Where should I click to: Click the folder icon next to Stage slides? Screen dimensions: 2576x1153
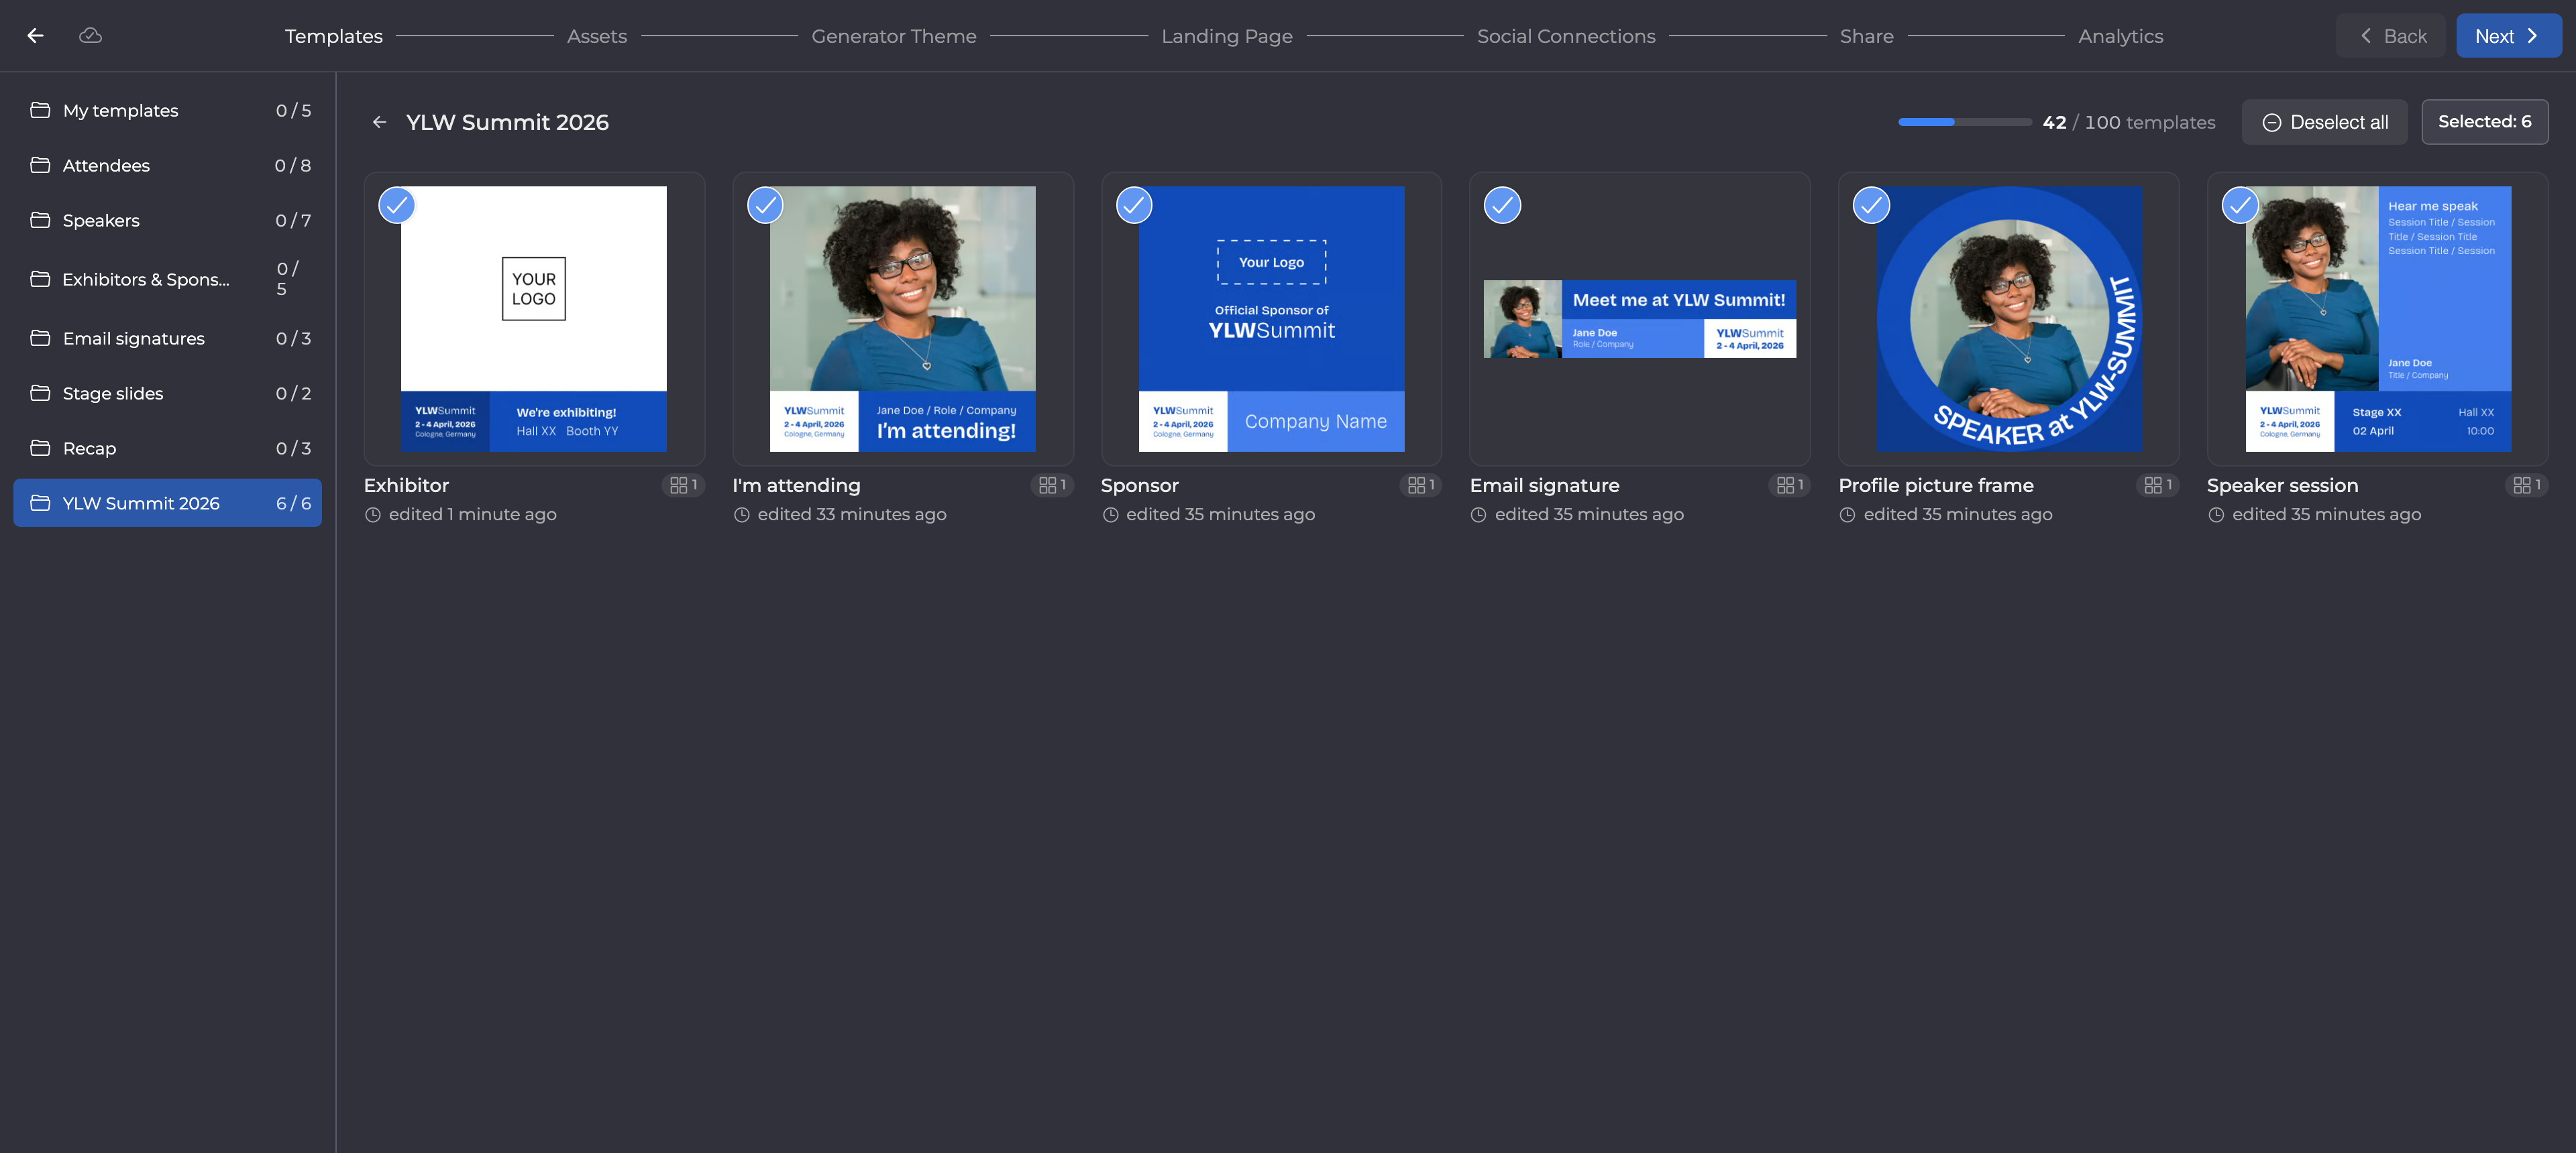pos(40,393)
